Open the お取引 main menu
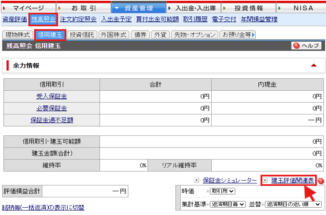The height and width of the screenshot is (215, 326). point(84,8)
